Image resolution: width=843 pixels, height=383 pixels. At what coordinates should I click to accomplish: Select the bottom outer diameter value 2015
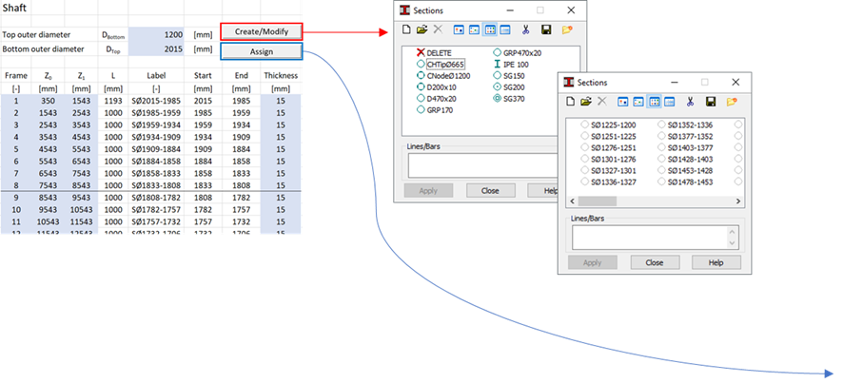pos(156,49)
